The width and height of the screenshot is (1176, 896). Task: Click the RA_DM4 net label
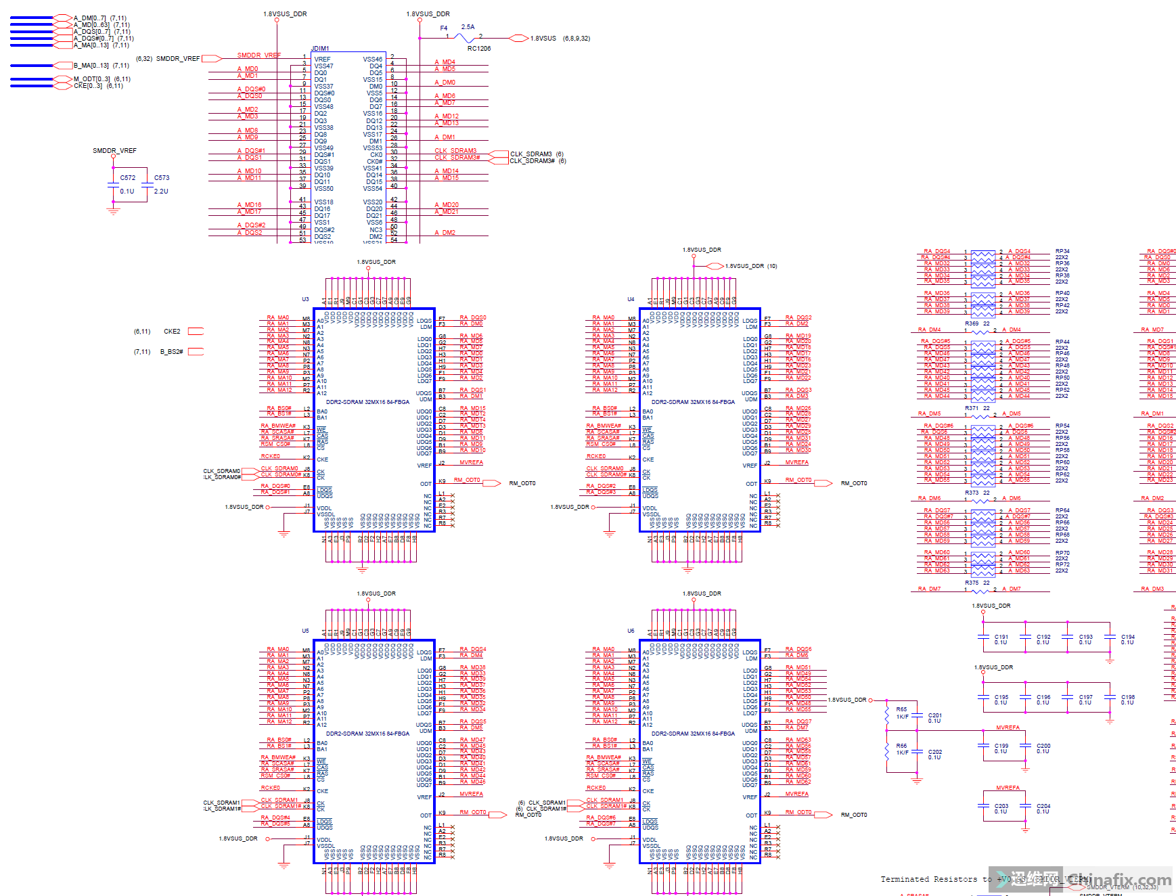pos(929,330)
